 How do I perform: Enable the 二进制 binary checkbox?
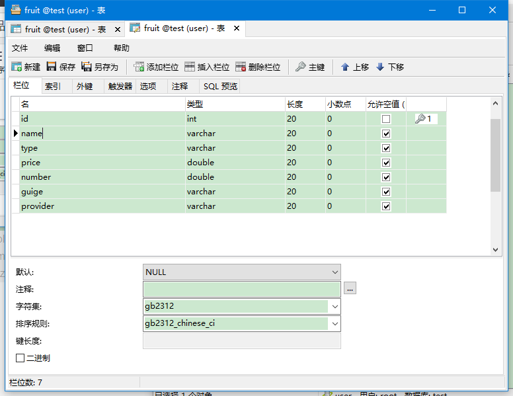pos(20,358)
